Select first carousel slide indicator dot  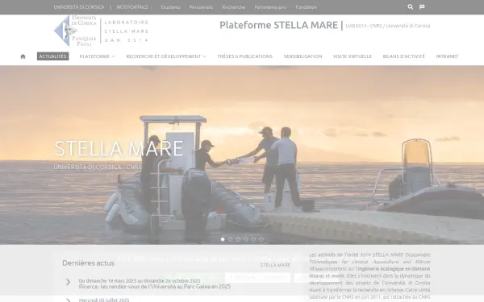(x=223, y=239)
